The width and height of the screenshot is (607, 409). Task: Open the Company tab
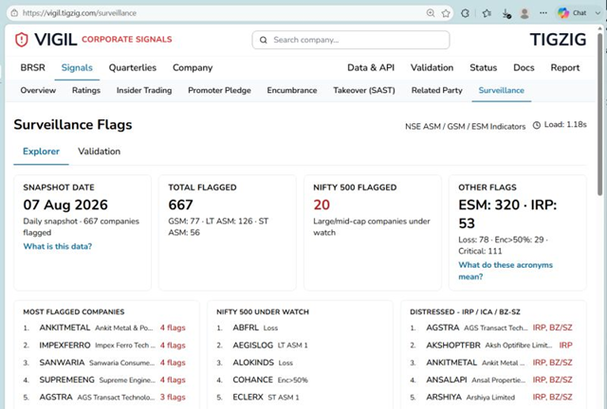[x=193, y=67]
